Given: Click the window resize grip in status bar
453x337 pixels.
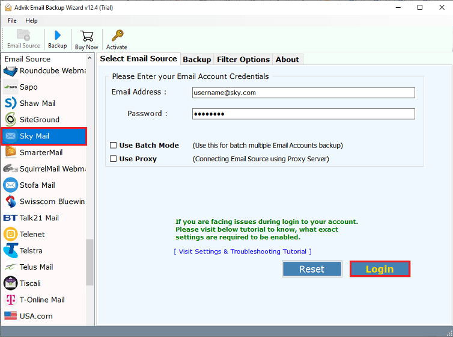Looking at the screenshot, I should 449,333.
